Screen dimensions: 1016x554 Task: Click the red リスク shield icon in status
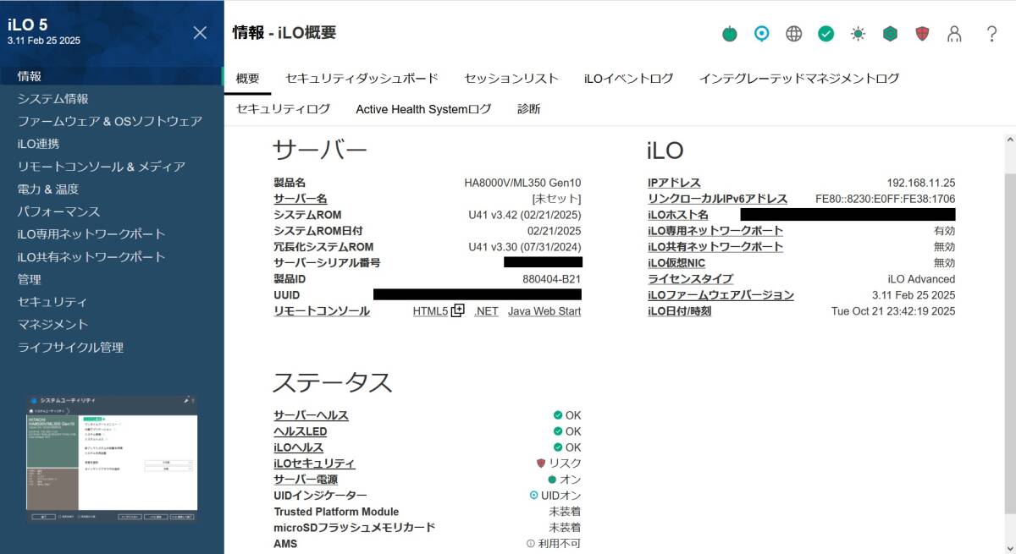click(x=541, y=463)
